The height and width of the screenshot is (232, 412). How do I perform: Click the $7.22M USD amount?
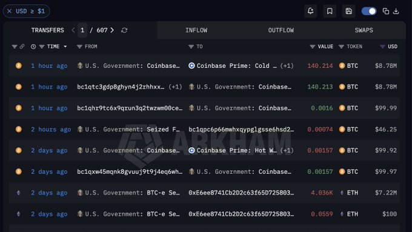click(386, 193)
